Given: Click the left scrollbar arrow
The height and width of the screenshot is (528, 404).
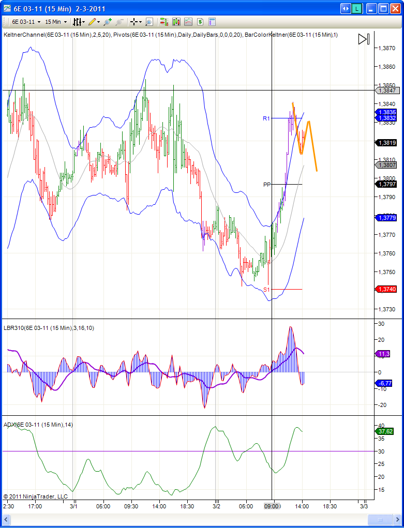Looking at the screenshot, I should pos(6,519).
